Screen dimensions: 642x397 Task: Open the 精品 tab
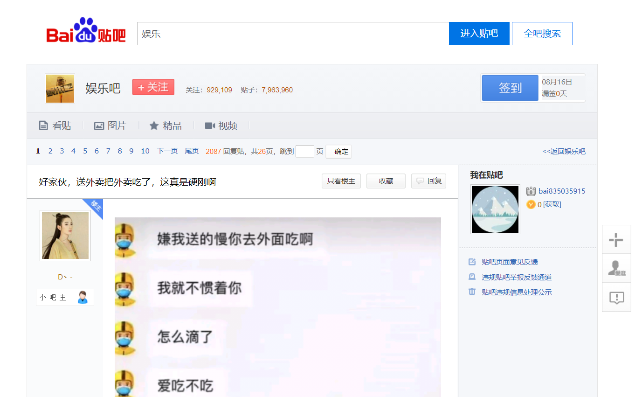[x=166, y=125]
